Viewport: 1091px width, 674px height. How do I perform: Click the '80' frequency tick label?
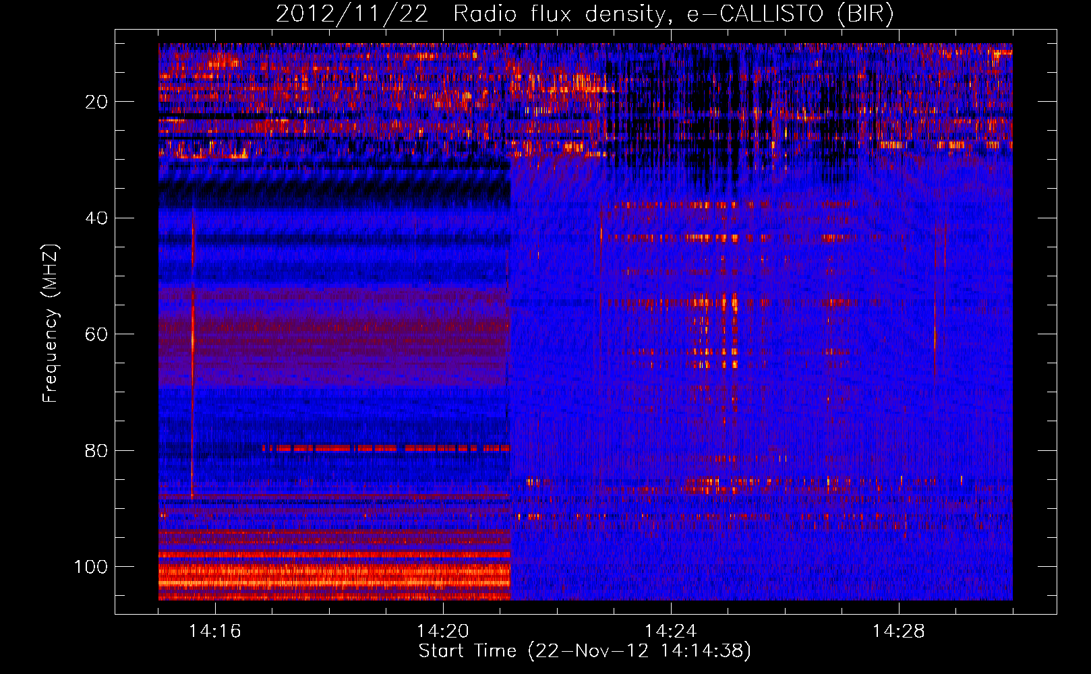pos(96,451)
